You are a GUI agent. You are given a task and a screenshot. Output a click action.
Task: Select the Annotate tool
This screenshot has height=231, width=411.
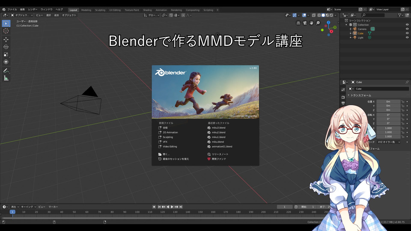click(6, 71)
